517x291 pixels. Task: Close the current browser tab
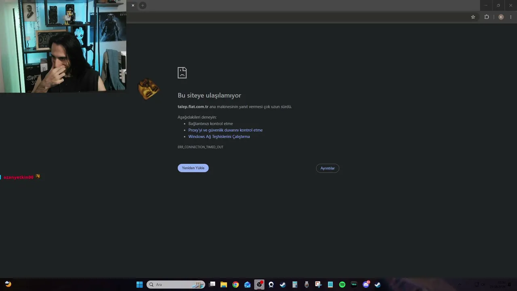(x=133, y=5)
